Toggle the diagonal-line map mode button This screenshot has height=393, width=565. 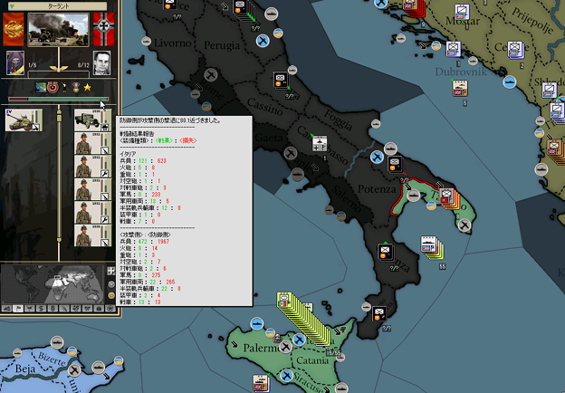click(64, 309)
